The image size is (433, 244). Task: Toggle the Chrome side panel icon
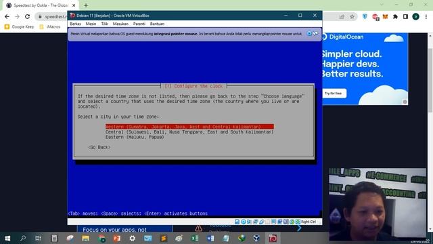tap(405, 16)
